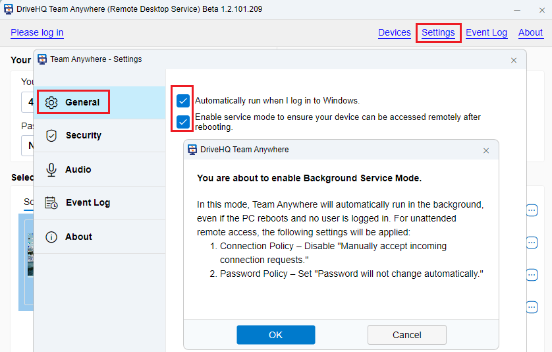The height and width of the screenshot is (352, 552).
Task: Click the DriveHQ Team Anywhere dialog title icon
Action: pyautogui.click(x=192, y=150)
